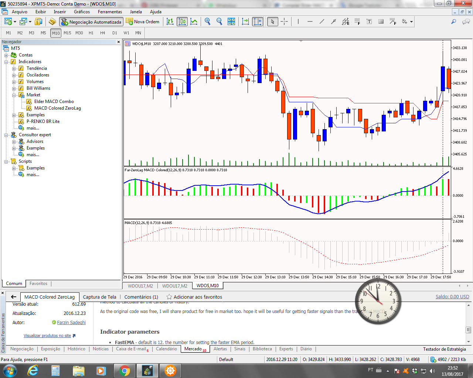Open the Profiles toolbar icon
Screen dimensions: 473x378
(23, 22)
